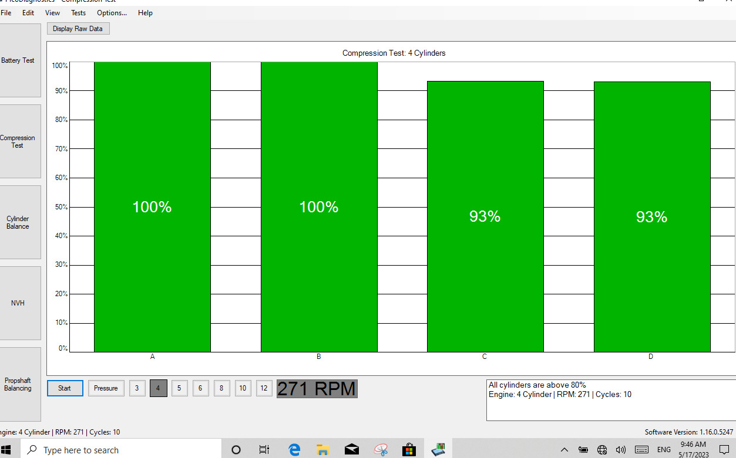The image size is (736, 458).
Task: Click "All cylinders are above 80%" message
Action: tap(537, 385)
